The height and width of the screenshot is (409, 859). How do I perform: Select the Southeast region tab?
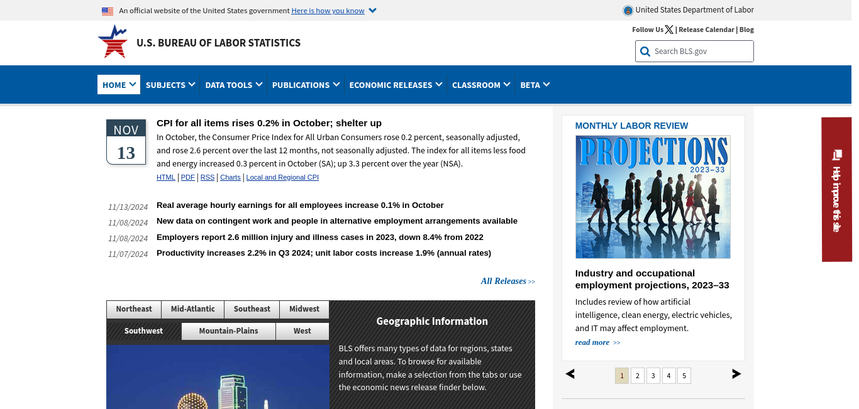[252, 309]
